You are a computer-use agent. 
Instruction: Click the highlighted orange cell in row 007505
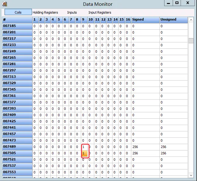85,153
